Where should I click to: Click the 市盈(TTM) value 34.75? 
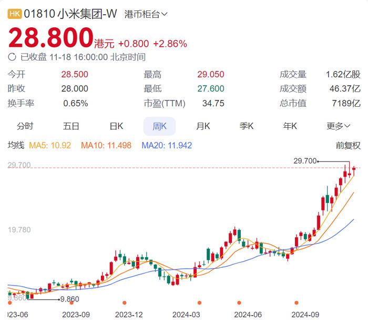pyautogui.click(x=213, y=103)
